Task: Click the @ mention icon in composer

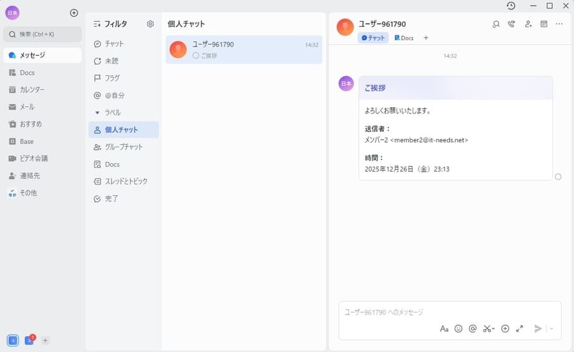Action: [x=473, y=328]
